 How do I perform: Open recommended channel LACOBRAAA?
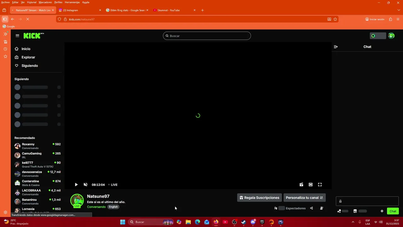(37, 192)
